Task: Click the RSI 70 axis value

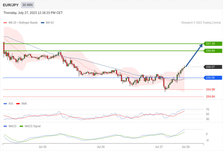Action: coord(208,109)
